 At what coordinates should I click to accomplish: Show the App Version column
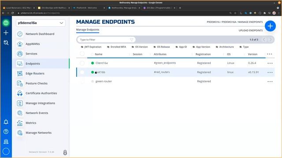tap(201, 47)
